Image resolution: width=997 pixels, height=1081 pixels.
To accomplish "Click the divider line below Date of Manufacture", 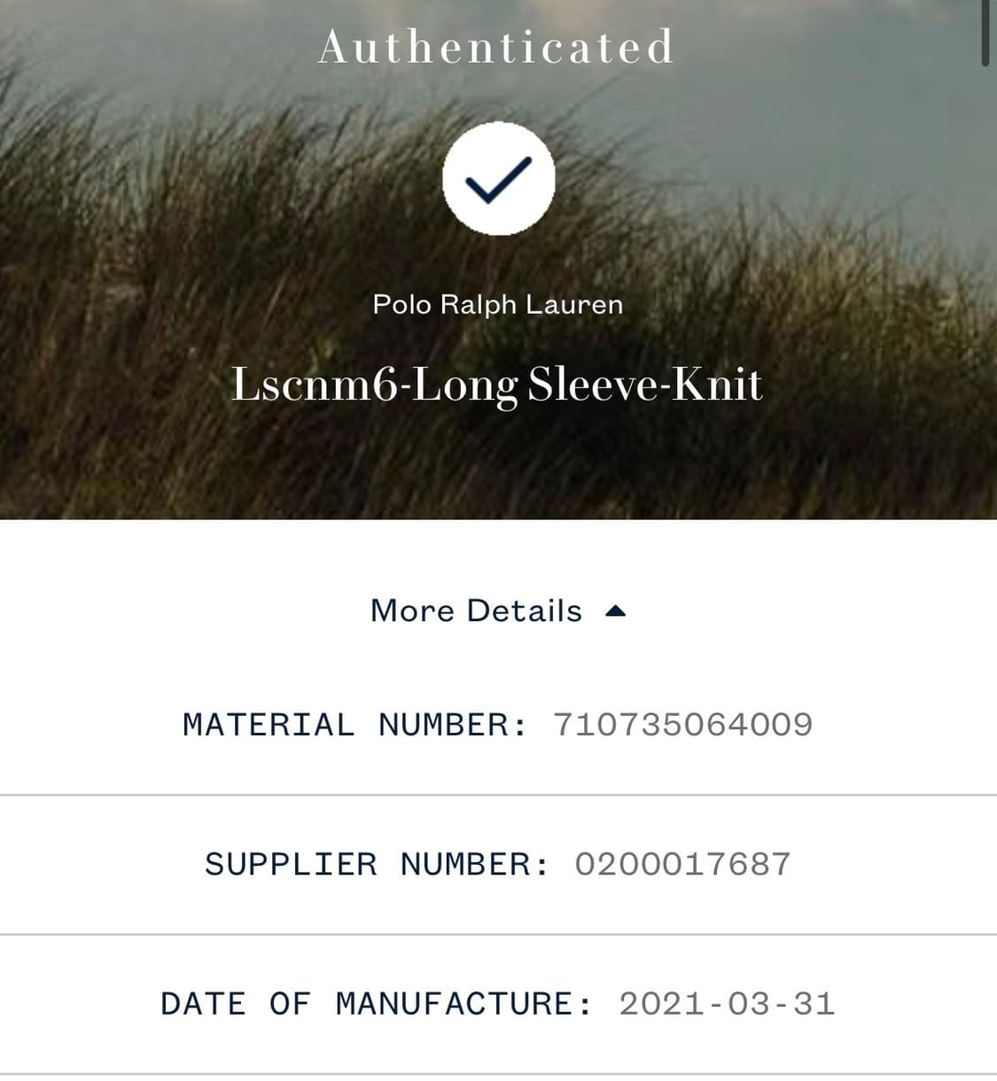I will pyautogui.click(x=498, y=1073).
